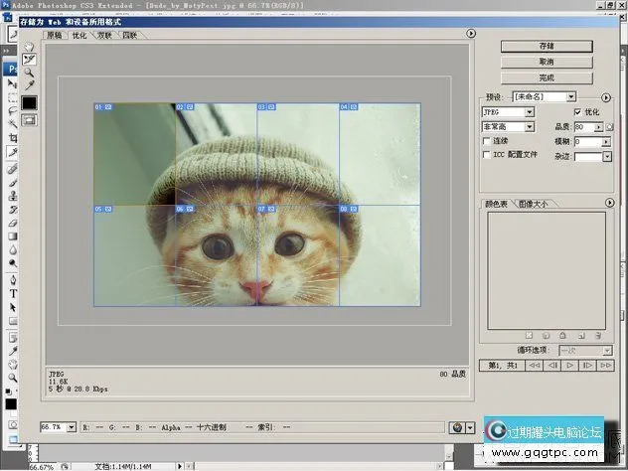The image size is (628, 471).
Task: Click the 取消 (Cancel) button
Action: (547, 62)
